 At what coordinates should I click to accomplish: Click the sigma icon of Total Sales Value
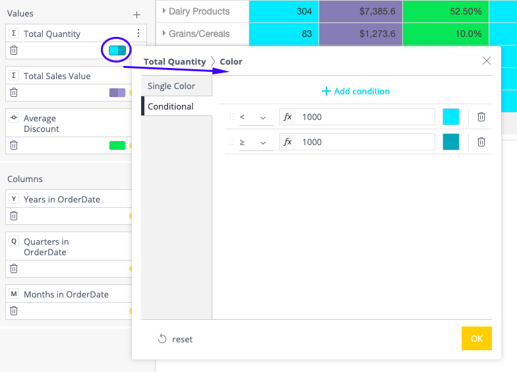point(14,75)
